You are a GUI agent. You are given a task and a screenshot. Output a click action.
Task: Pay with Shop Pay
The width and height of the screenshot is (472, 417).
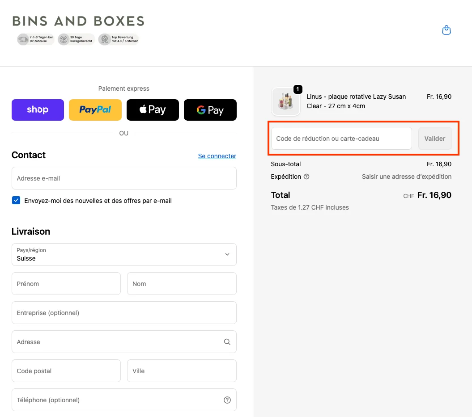pyautogui.click(x=38, y=110)
